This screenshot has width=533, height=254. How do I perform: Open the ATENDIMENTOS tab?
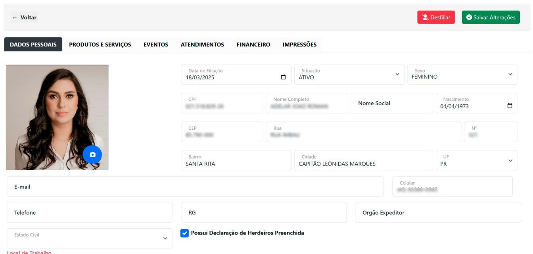tap(202, 44)
